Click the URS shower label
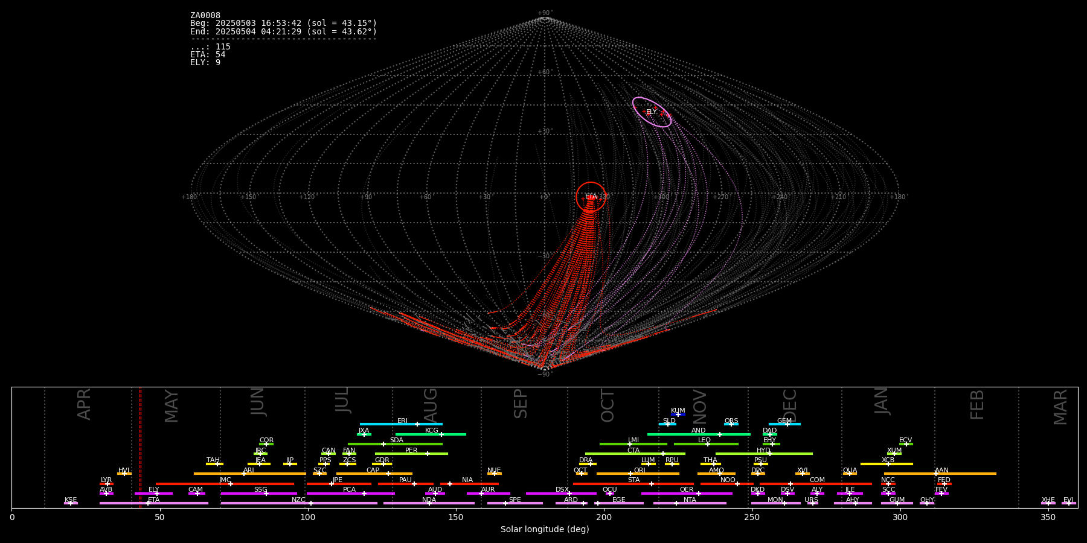This screenshot has width=1087, height=543. (812, 500)
